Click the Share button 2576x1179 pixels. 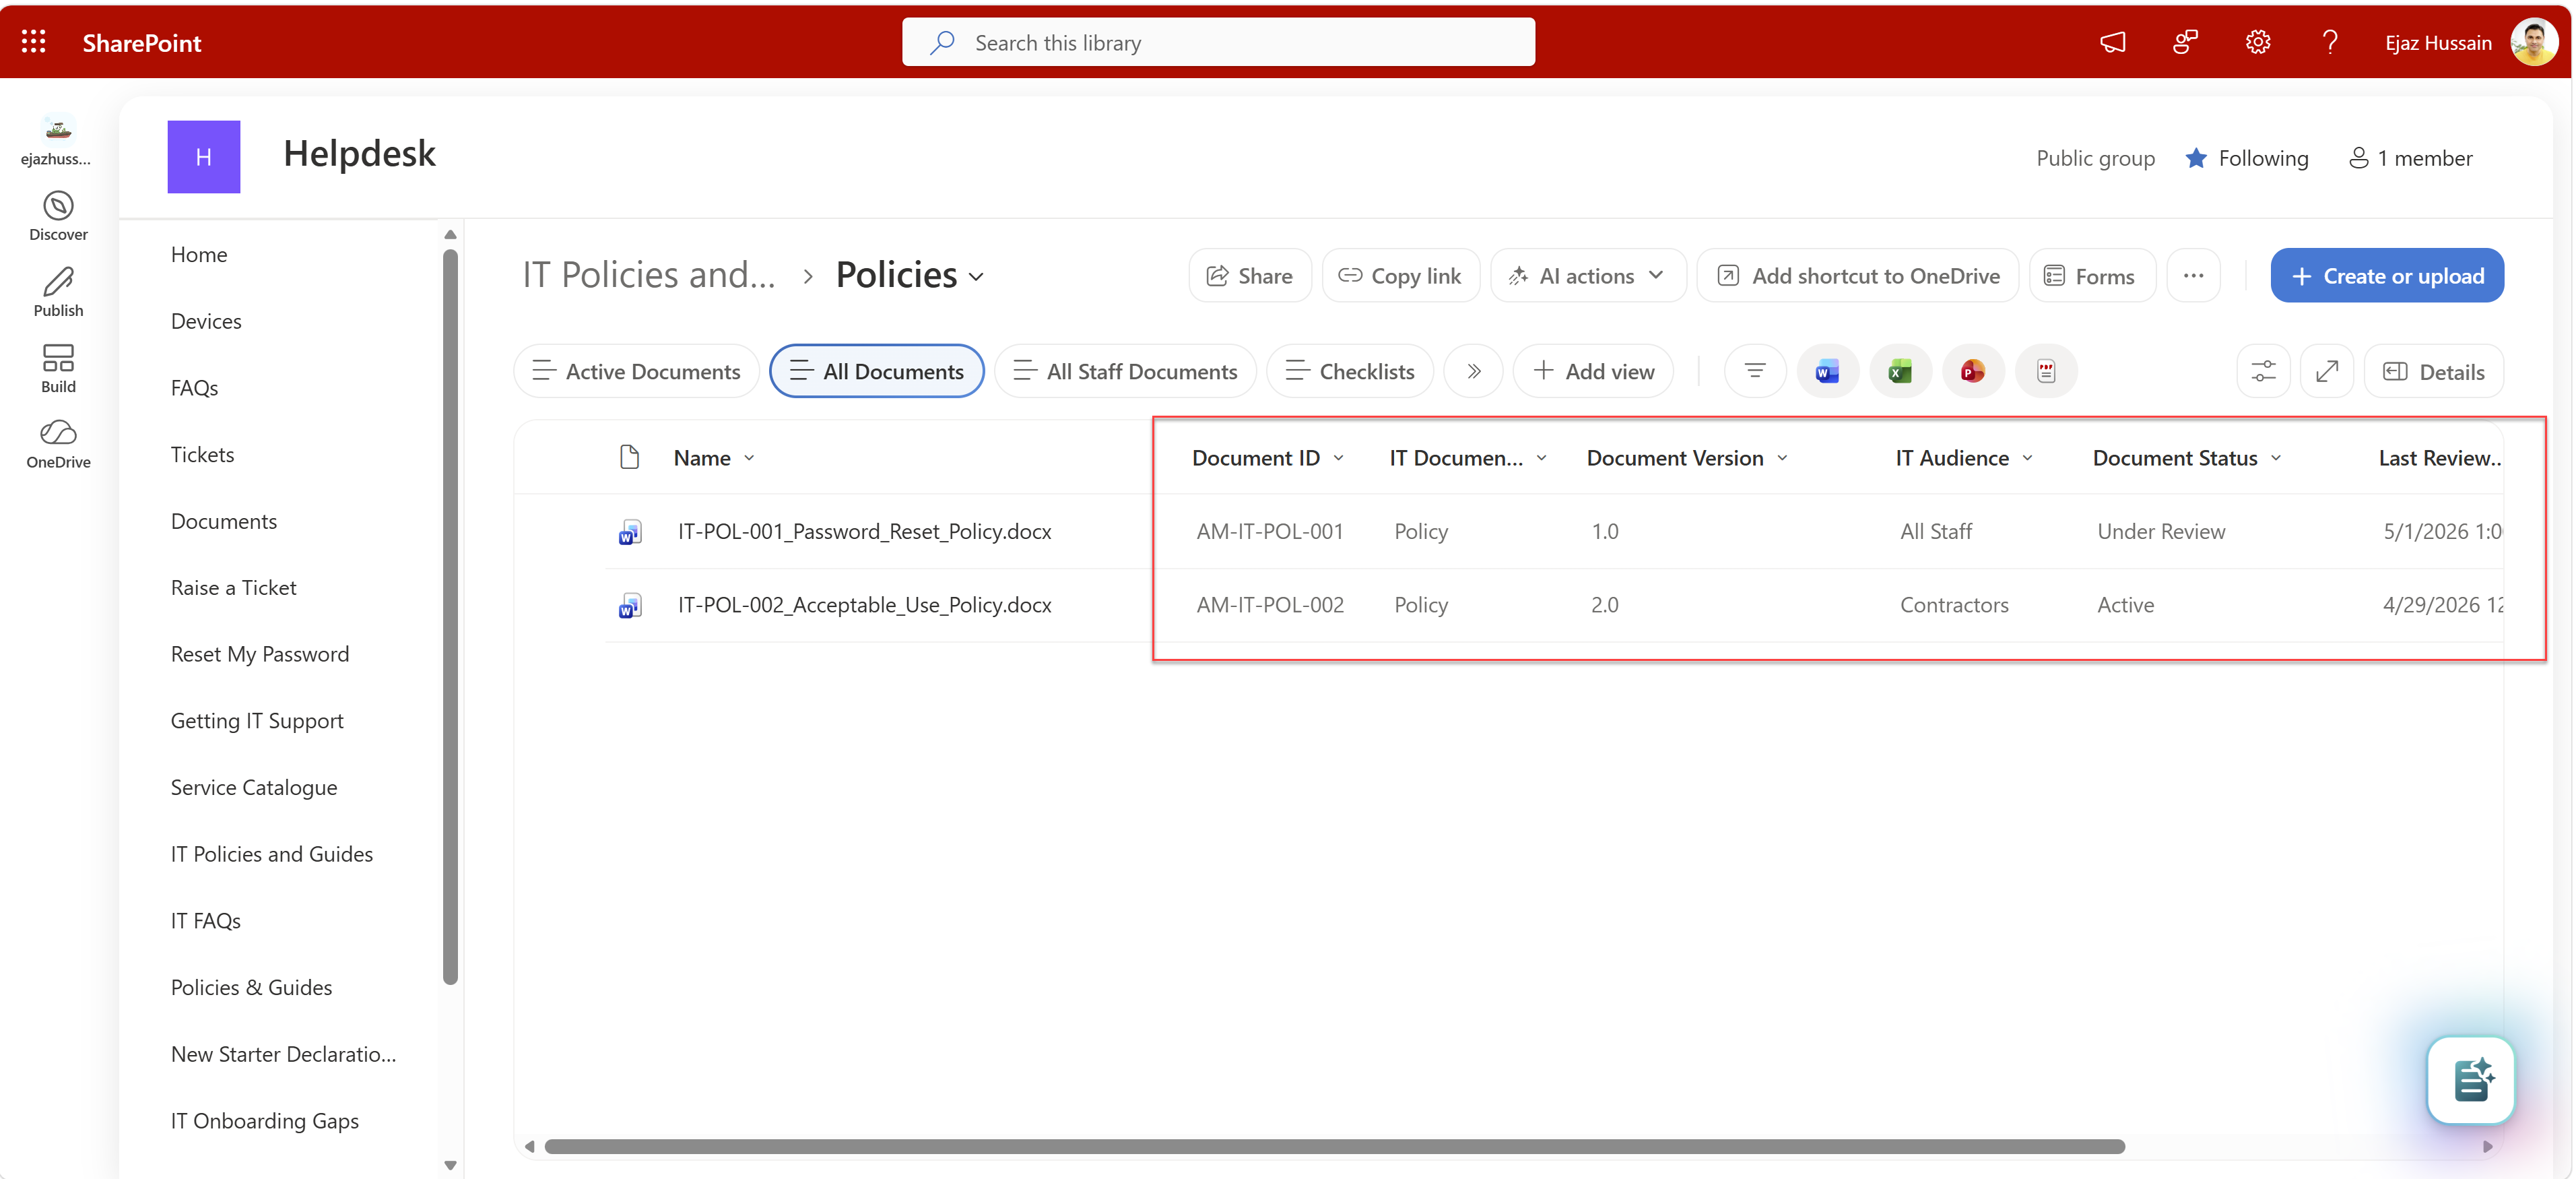(x=1250, y=275)
